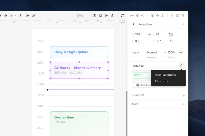Click the Interactions panel header text

point(144,24)
